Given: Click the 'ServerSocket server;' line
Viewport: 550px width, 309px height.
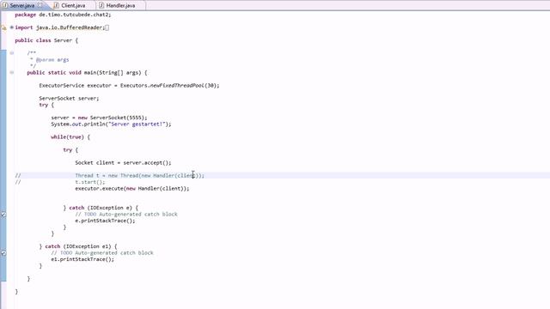Looking at the screenshot, I should click(x=69, y=99).
